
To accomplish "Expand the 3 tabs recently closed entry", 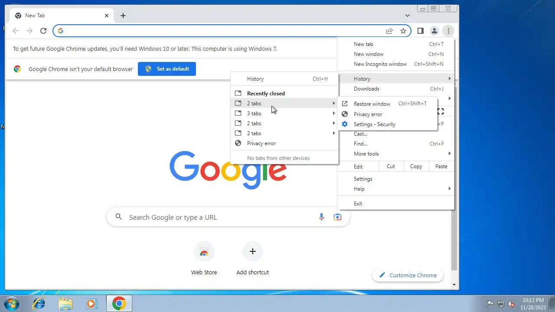I will click(x=284, y=114).
